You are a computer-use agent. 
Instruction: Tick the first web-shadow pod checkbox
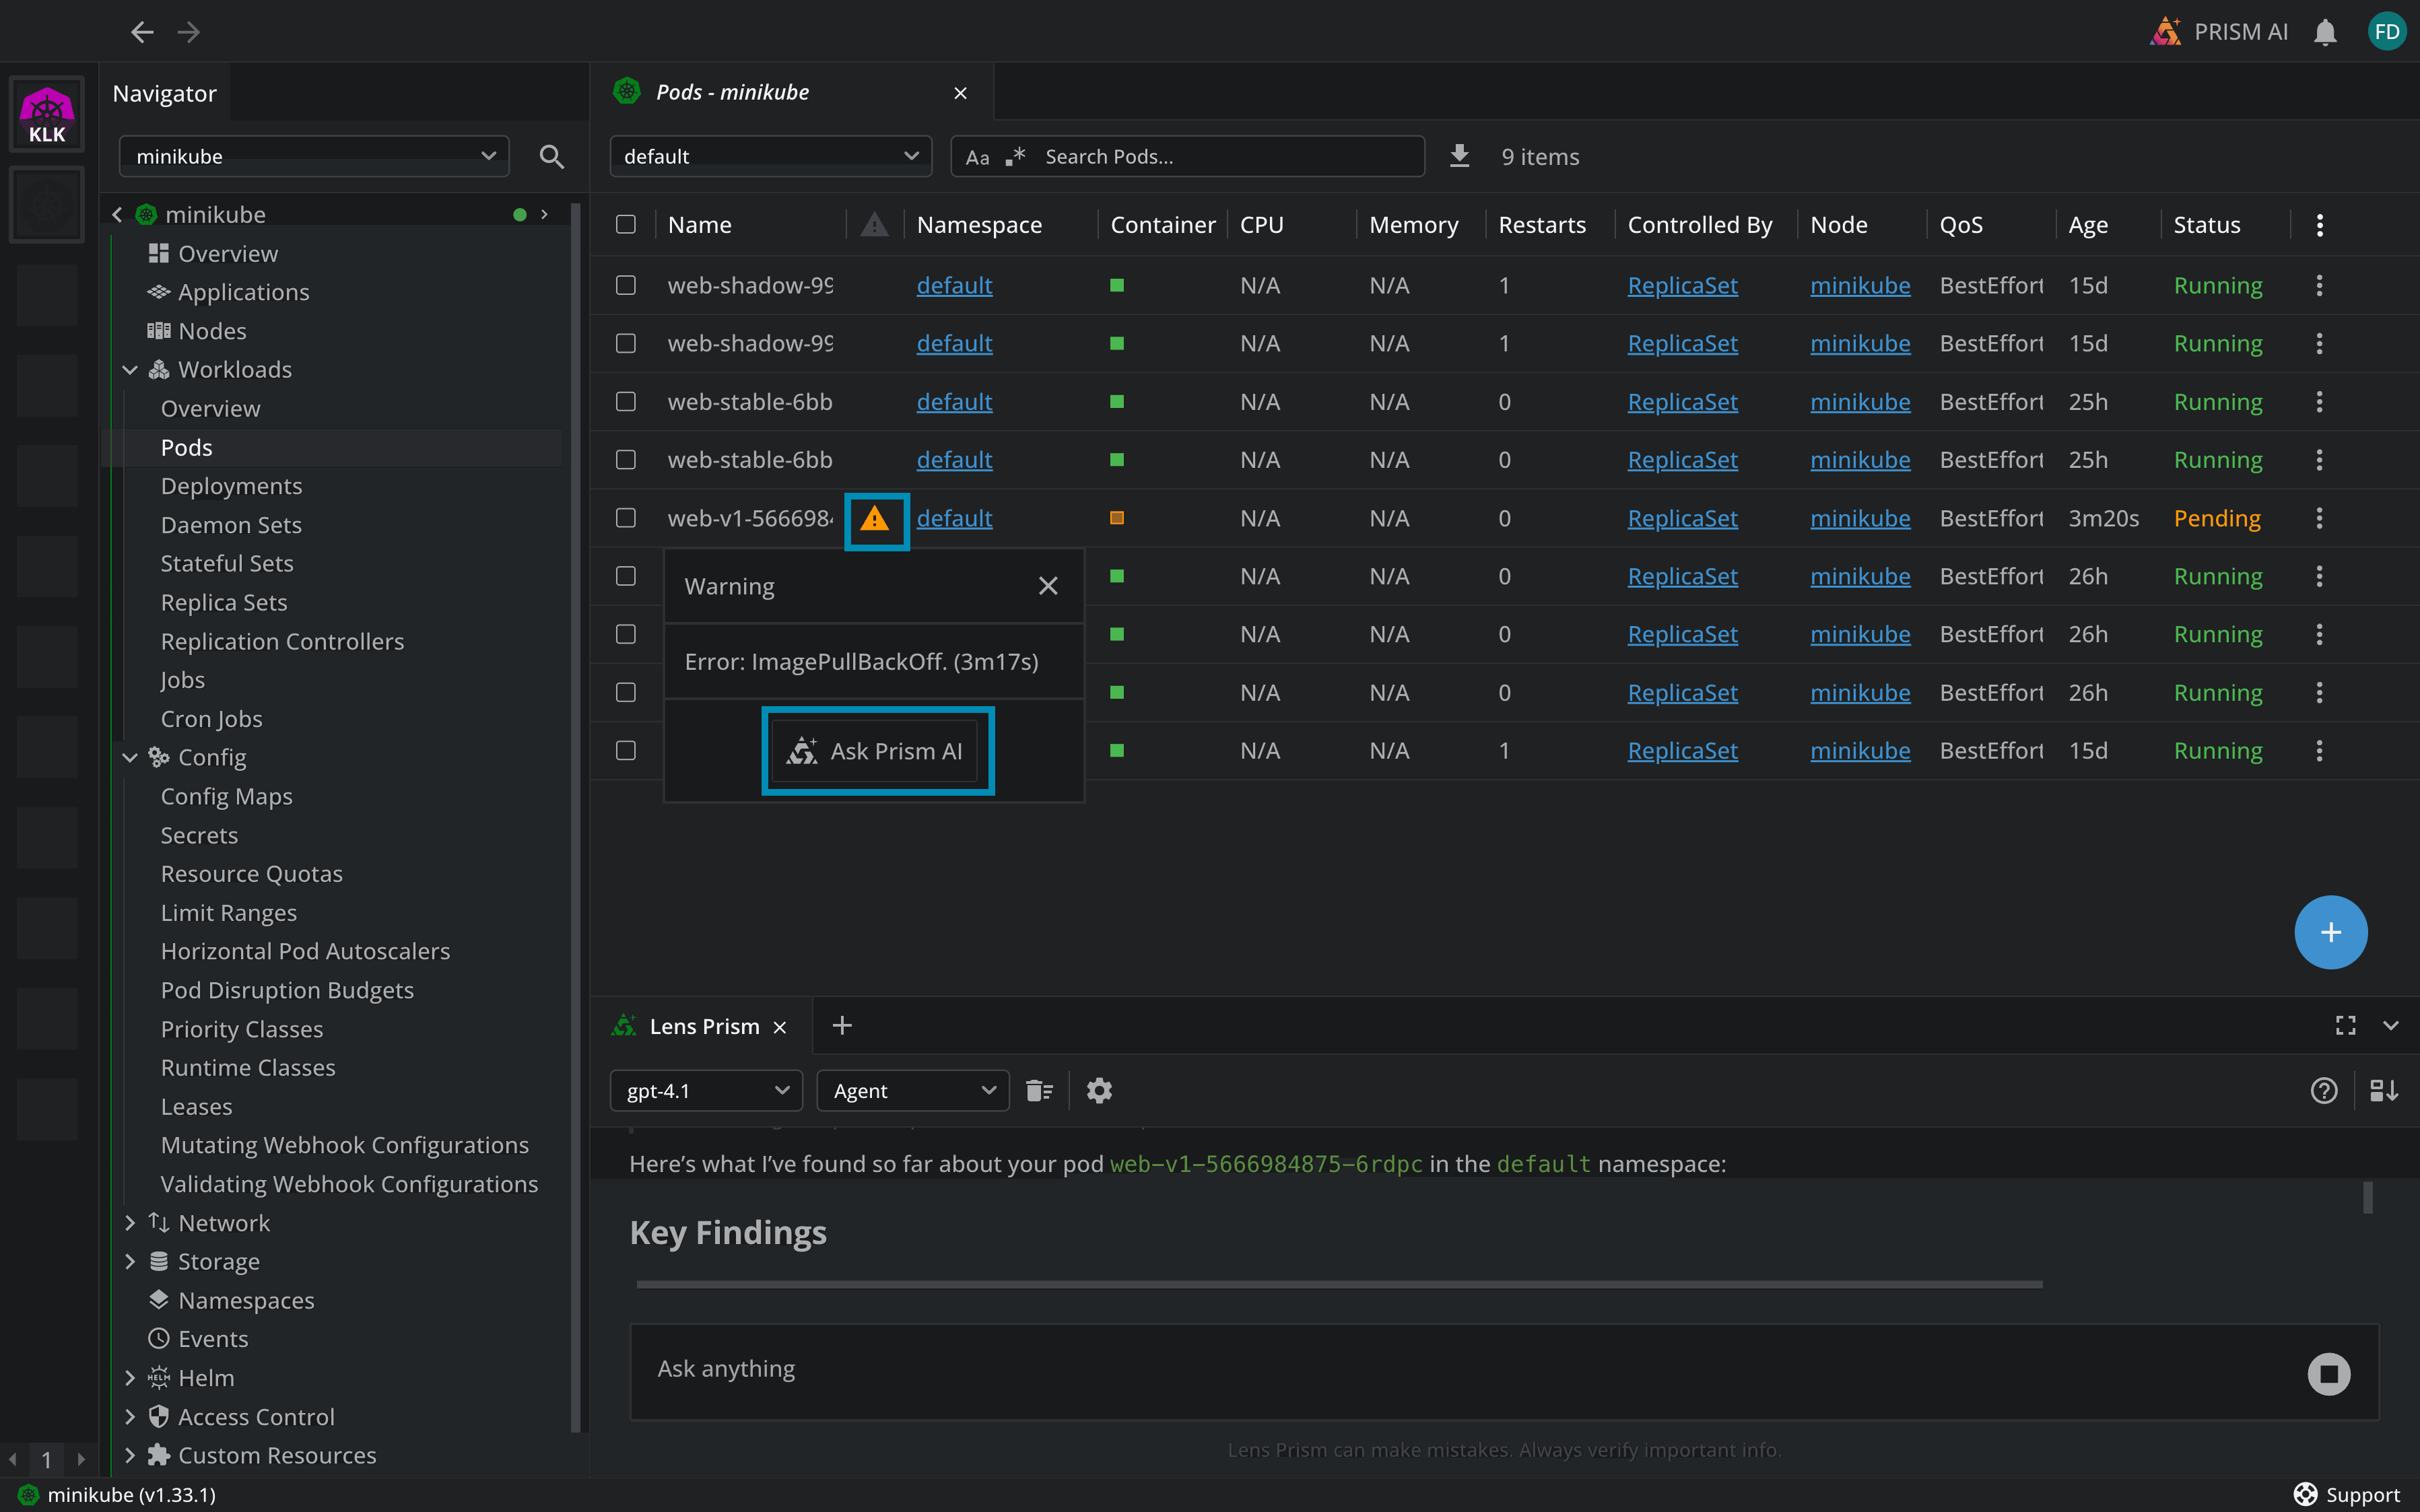pos(626,285)
